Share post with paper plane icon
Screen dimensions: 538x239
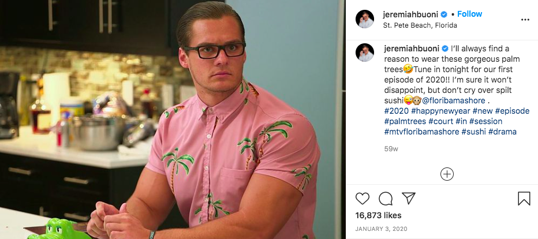[x=409, y=198]
